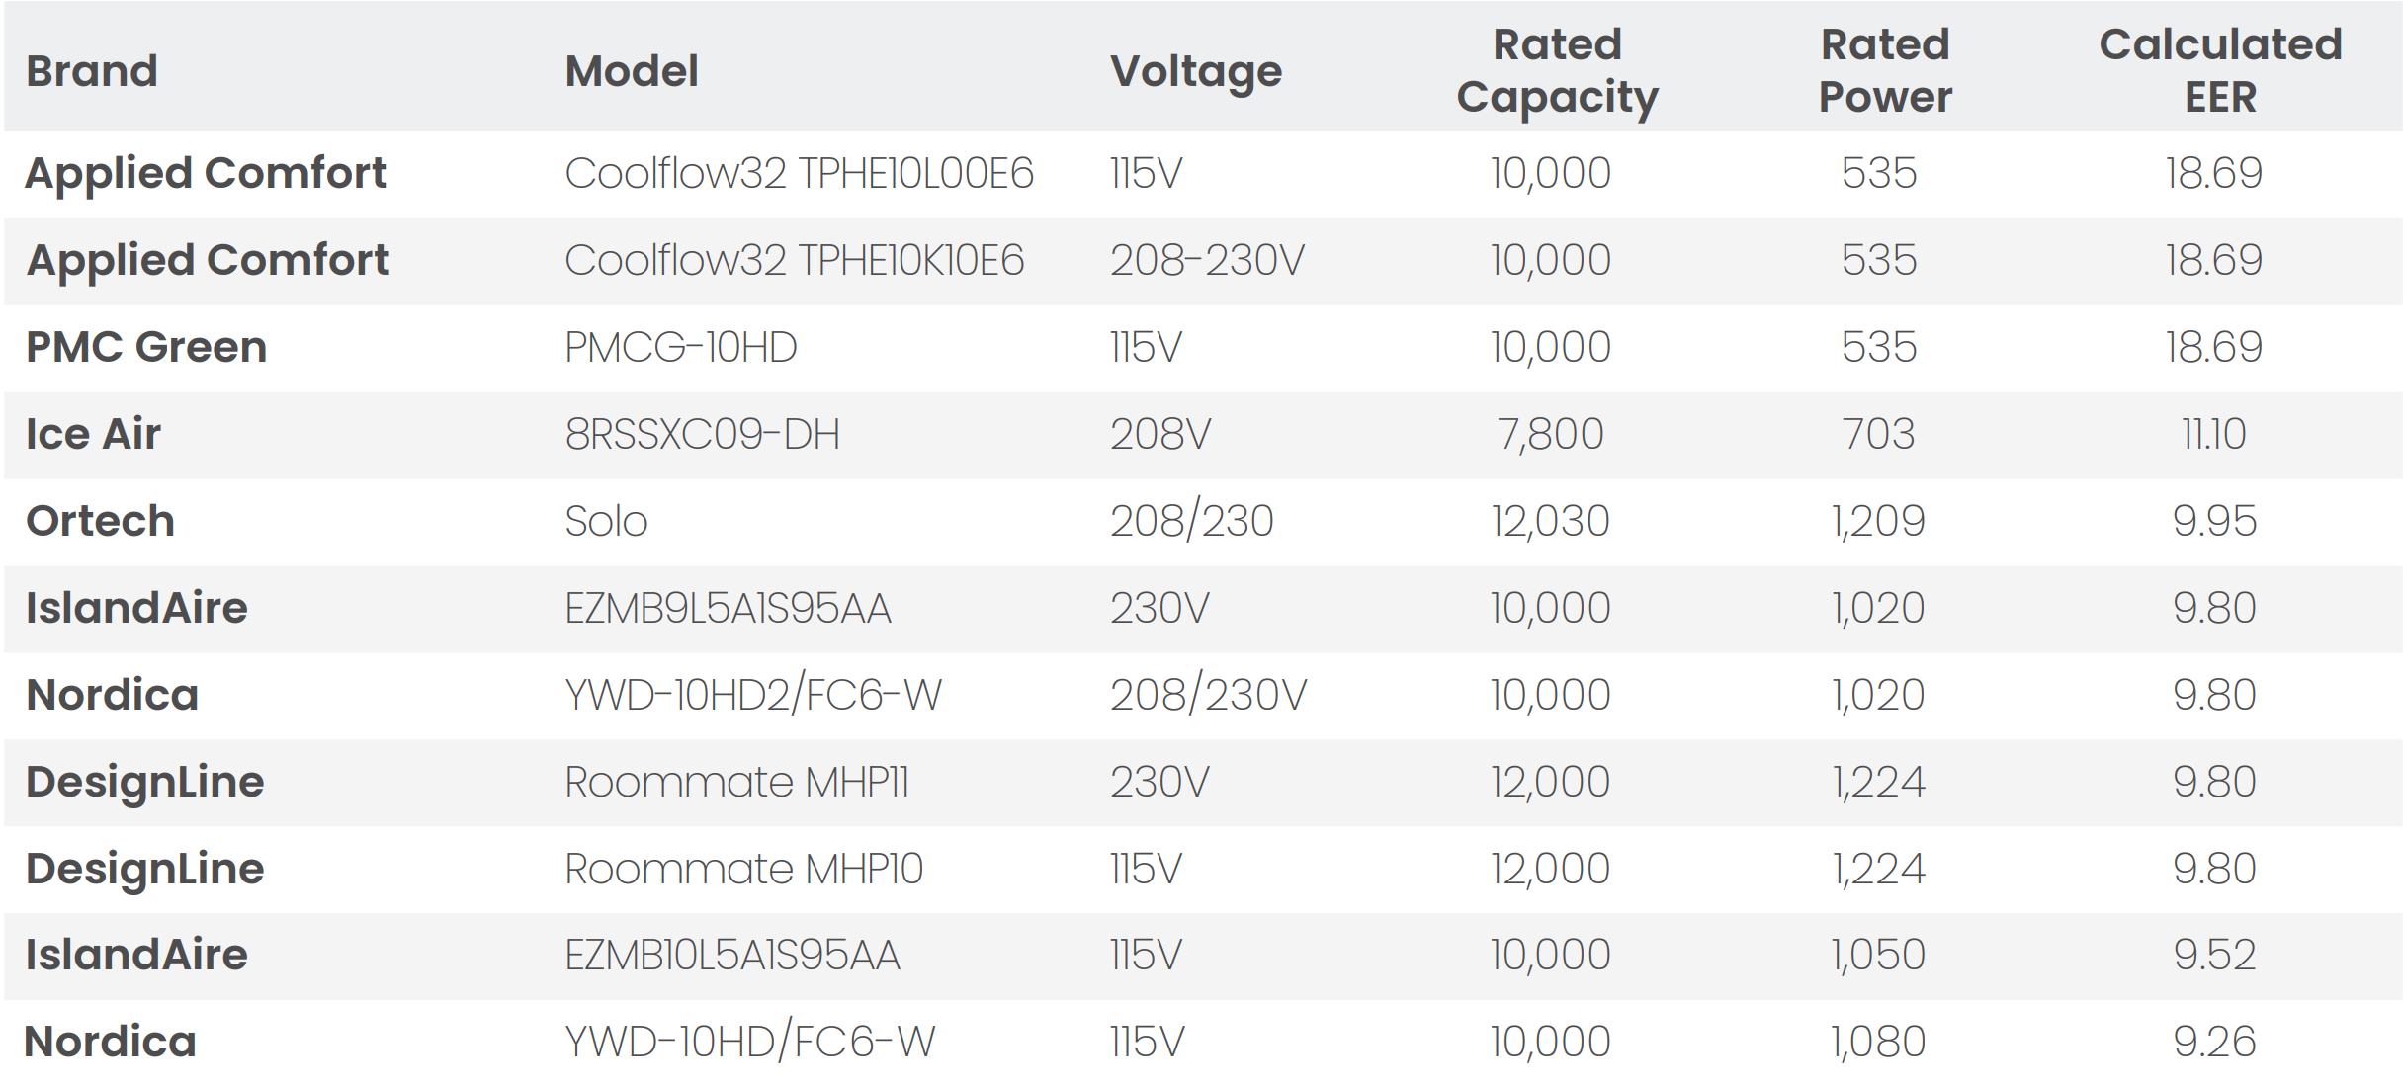The height and width of the screenshot is (1090, 2403).
Task: Select the 1,080 rated power value
Action: point(1877,1043)
